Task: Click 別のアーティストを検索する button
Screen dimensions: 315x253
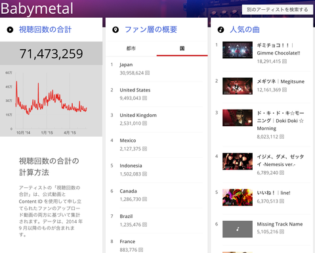Action: pos(278,10)
